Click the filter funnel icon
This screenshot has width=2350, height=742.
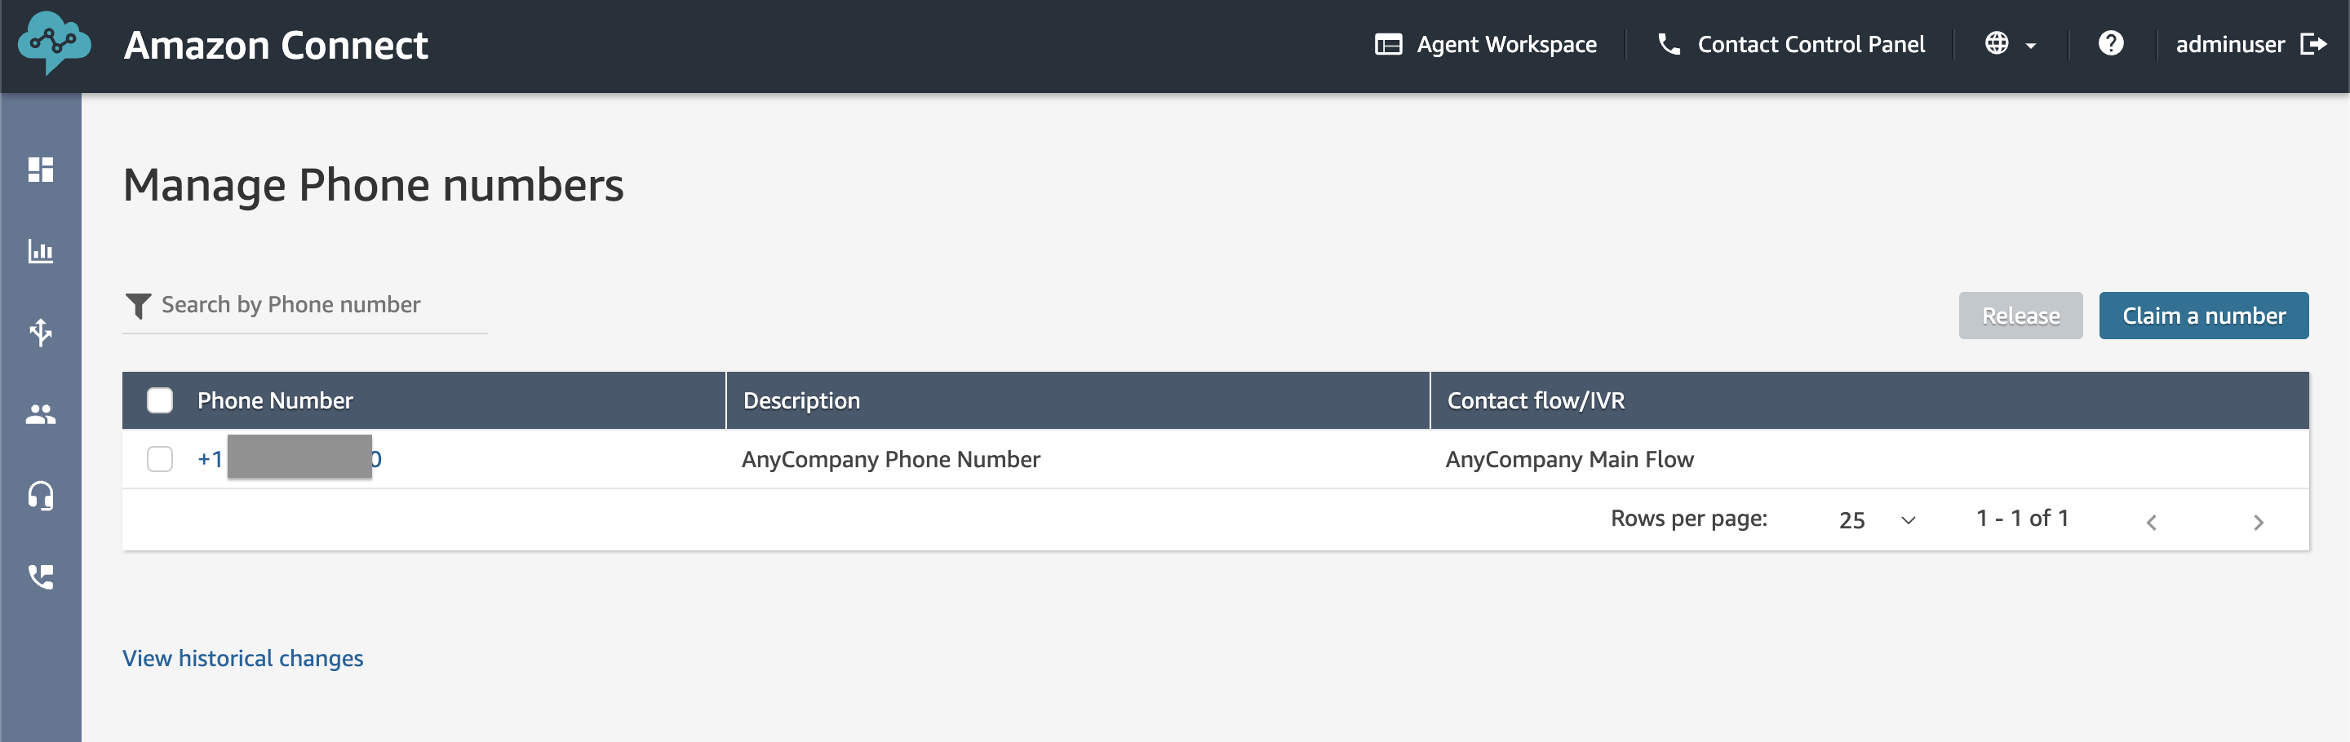click(x=138, y=307)
